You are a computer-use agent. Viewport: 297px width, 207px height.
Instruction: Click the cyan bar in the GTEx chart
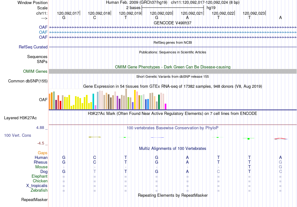tap(93, 101)
